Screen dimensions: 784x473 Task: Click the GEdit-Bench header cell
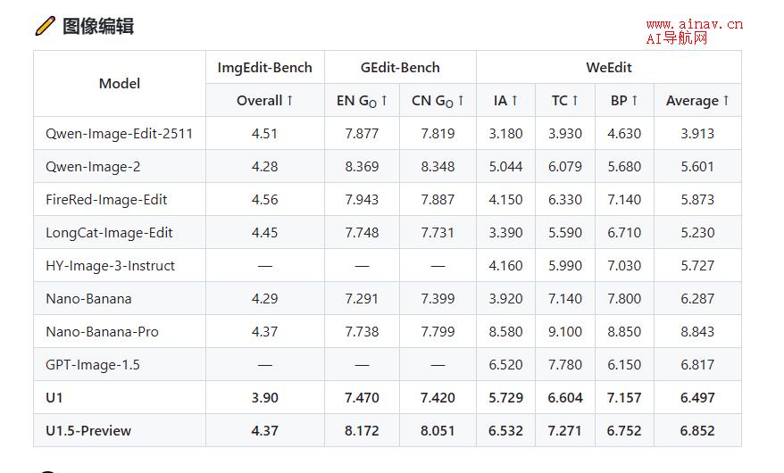tap(401, 68)
